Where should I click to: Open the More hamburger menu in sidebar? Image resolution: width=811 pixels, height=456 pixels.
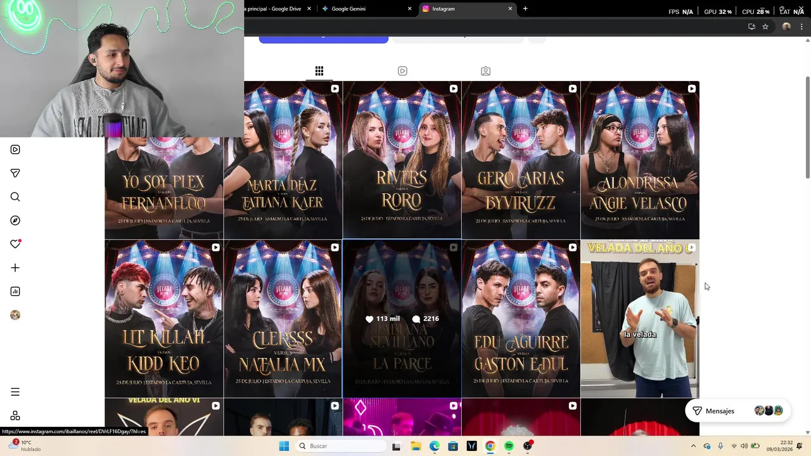click(x=15, y=392)
